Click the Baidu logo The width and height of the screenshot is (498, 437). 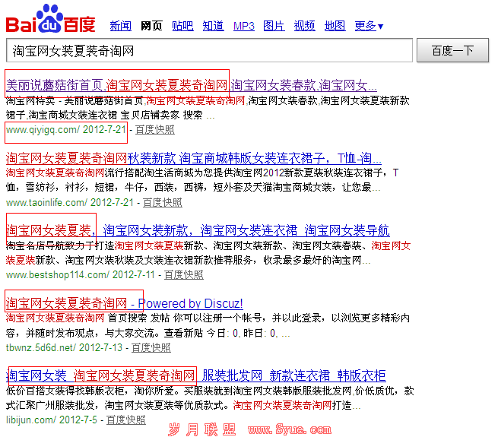[50, 19]
